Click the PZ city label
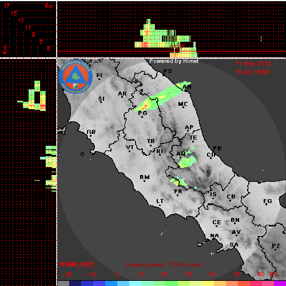The width and height of the screenshot is (286, 286). [x=276, y=246]
